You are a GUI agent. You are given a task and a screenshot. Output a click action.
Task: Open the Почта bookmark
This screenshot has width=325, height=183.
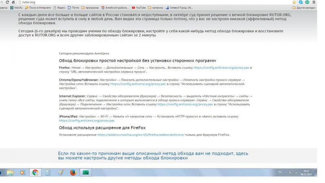coord(74,8)
